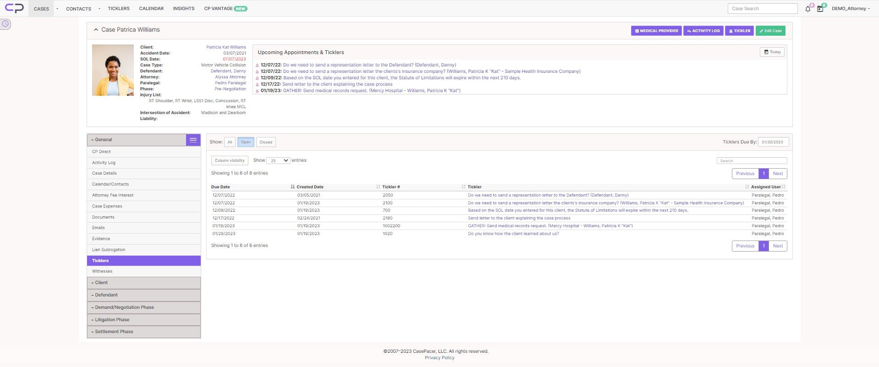Expand the Litigation Phase section
This screenshot has width=879, height=367.
click(144, 320)
